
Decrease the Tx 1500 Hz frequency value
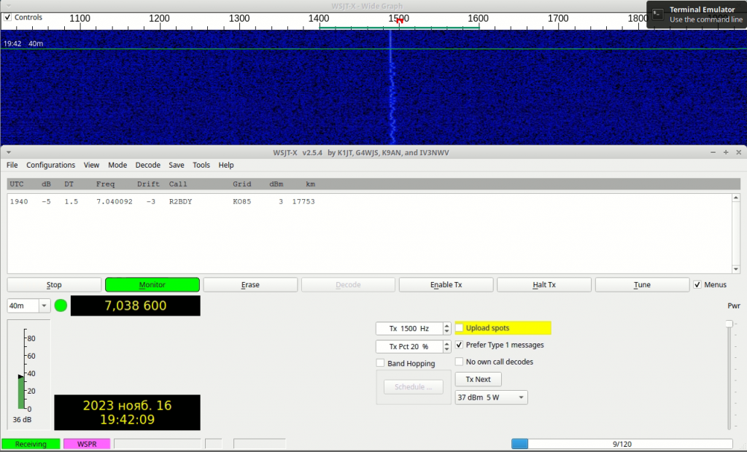(x=447, y=332)
